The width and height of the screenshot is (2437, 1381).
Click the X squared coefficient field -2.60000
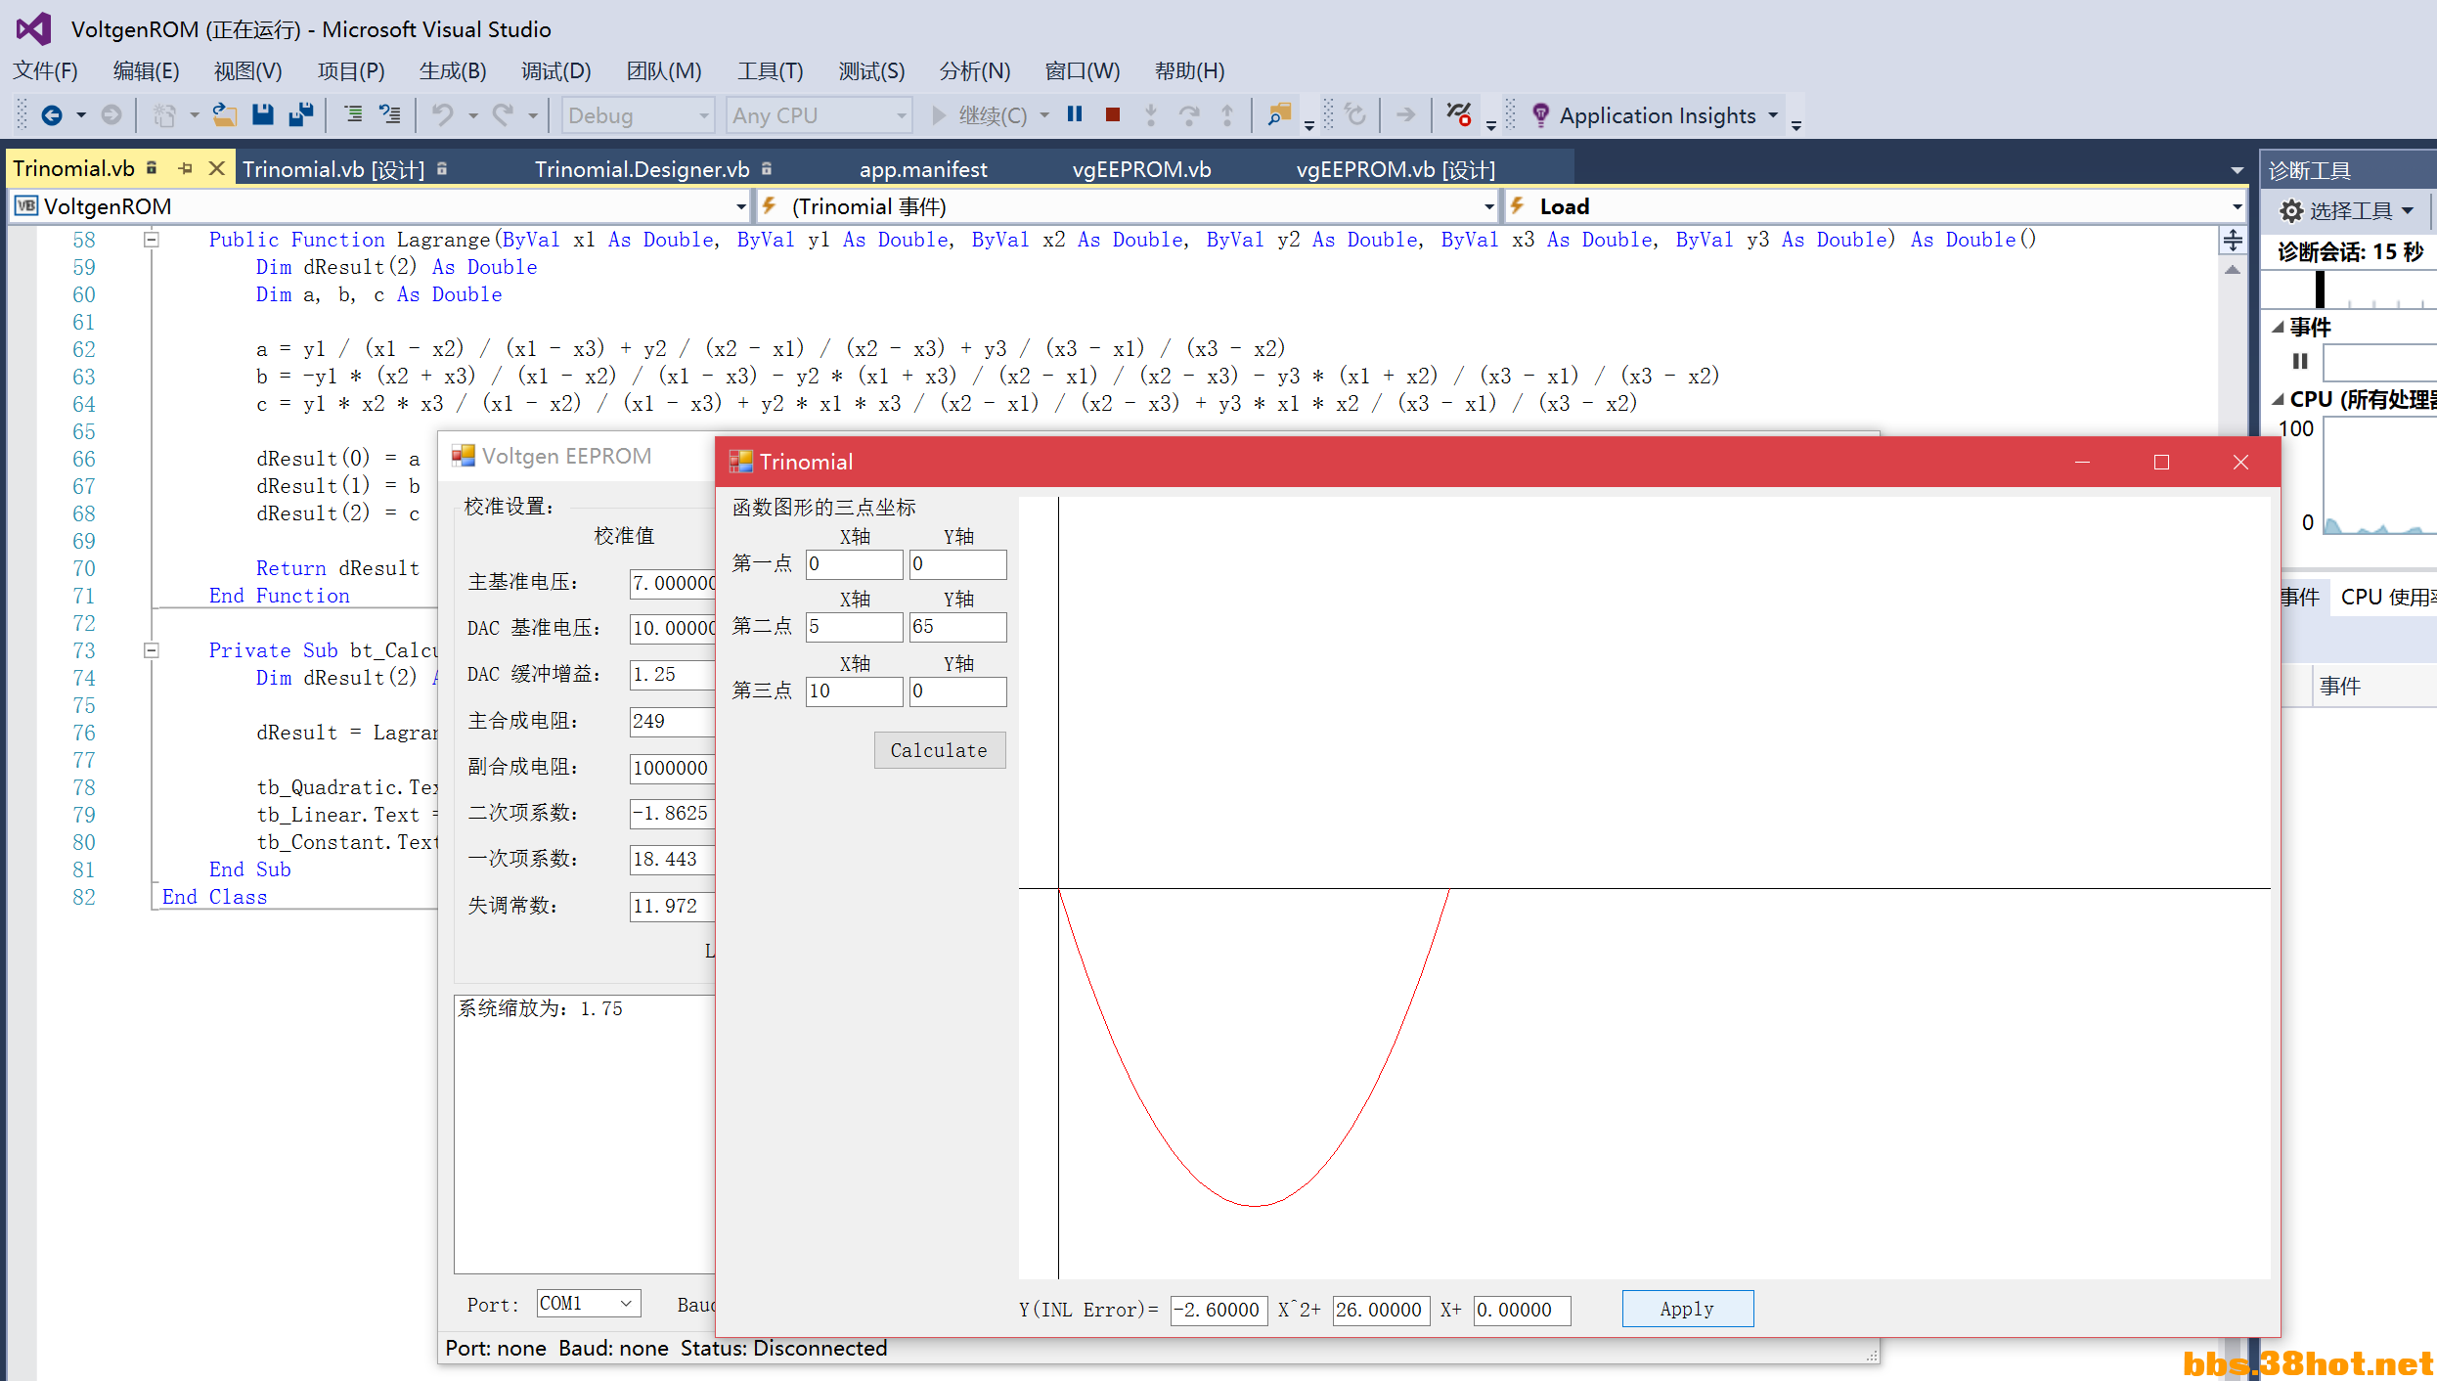(1218, 1310)
